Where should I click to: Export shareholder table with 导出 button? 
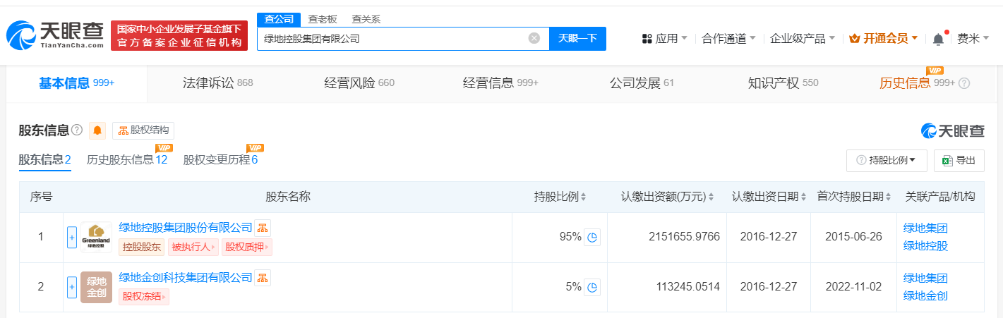point(959,161)
